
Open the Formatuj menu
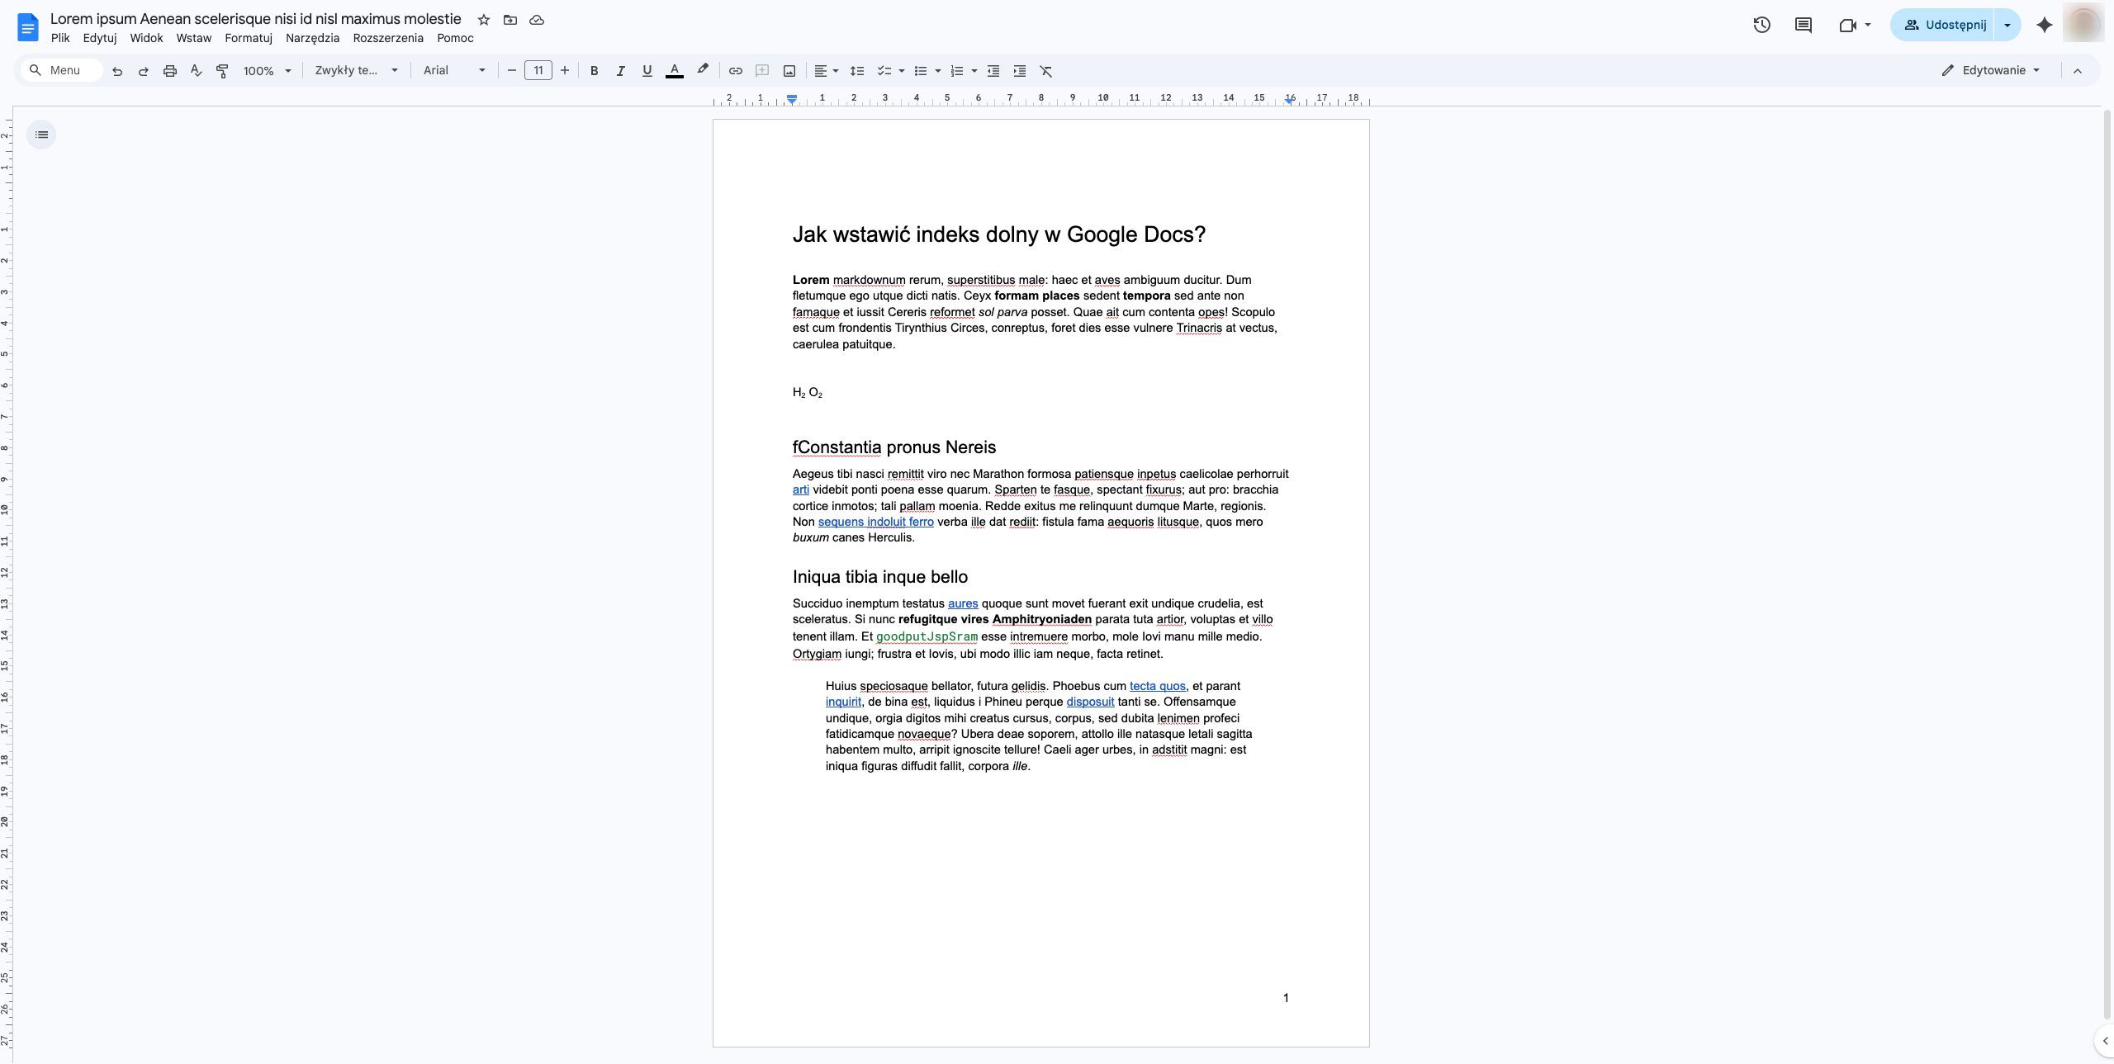(x=249, y=38)
